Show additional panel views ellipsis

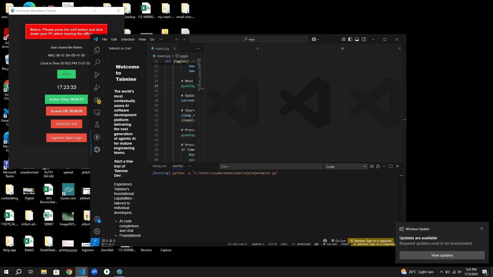[190, 166]
